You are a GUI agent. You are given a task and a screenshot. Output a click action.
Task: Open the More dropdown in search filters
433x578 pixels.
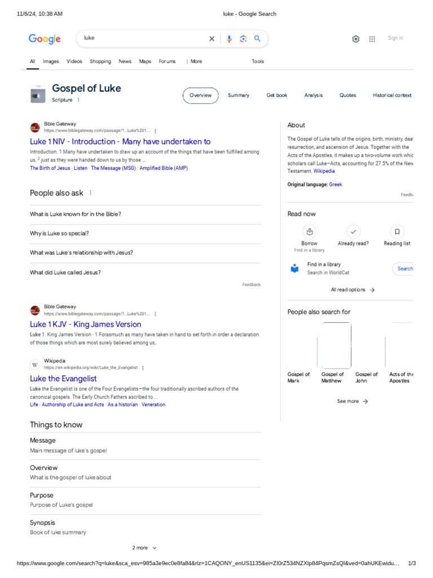click(194, 62)
